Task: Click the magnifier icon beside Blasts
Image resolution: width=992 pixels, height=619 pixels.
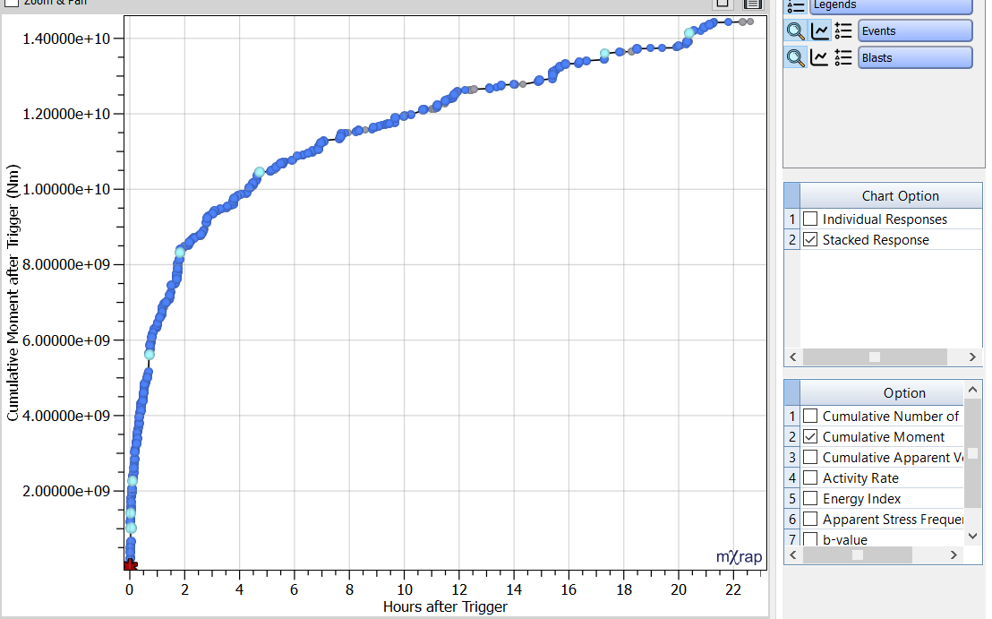Action: [795, 58]
